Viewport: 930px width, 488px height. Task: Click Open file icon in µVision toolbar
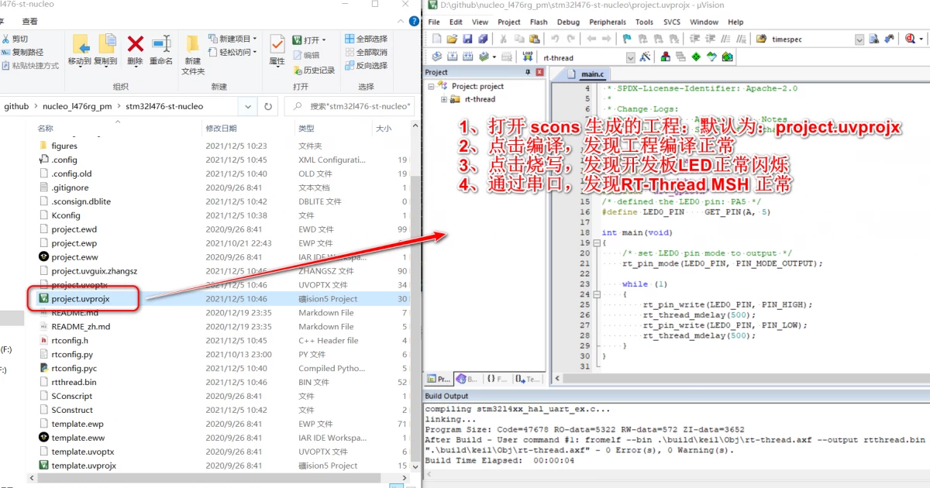click(452, 39)
